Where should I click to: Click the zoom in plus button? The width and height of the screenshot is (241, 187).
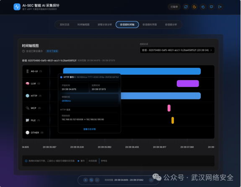point(86,180)
